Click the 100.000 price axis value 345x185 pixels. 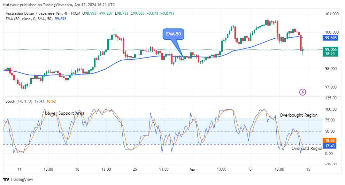[x=332, y=32]
